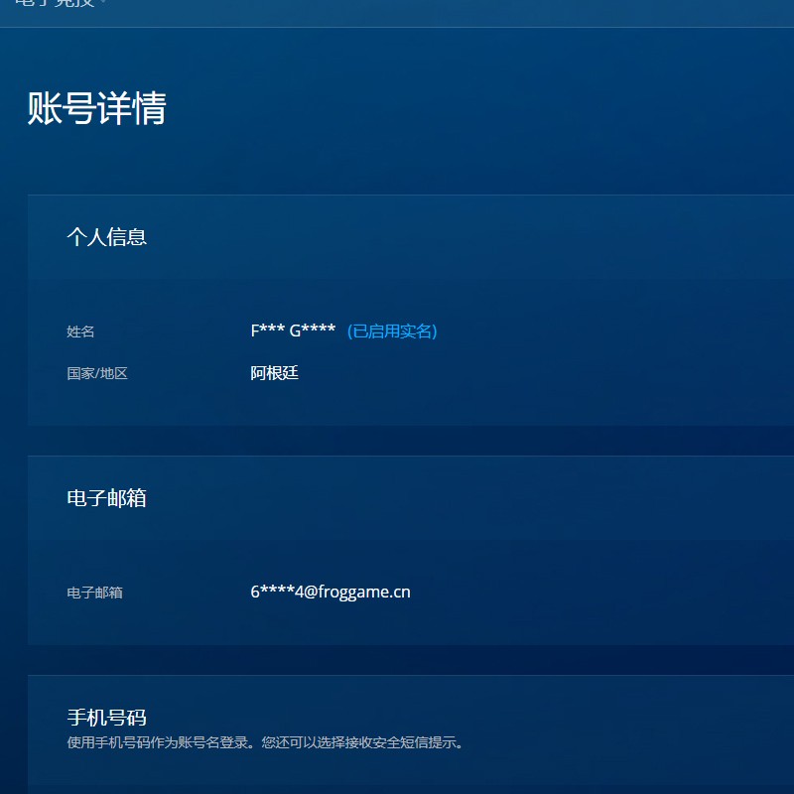Click the 阿根廷 country value
The height and width of the screenshot is (794, 794).
pyautogui.click(x=275, y=373)
